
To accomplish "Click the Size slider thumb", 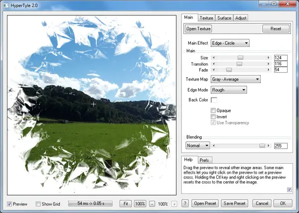I will coord(241,58).
